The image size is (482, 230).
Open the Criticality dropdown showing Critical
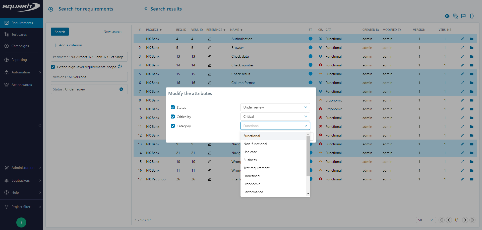[275, 117]
